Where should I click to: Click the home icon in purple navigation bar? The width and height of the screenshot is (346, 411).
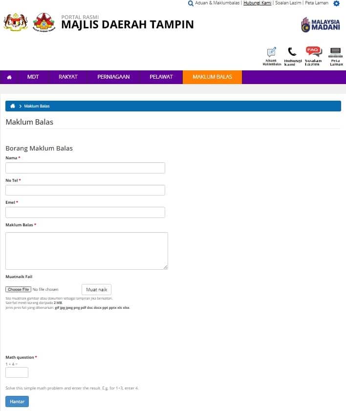click(x=9, y=77)
